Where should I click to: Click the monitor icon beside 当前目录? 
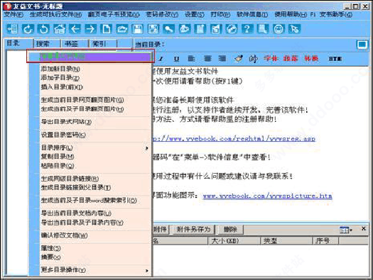click(x=362, y=45)
